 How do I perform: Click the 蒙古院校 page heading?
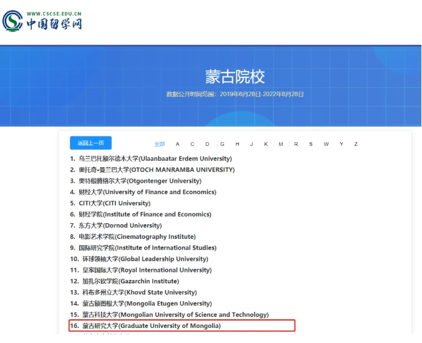[x=235, y=77]
